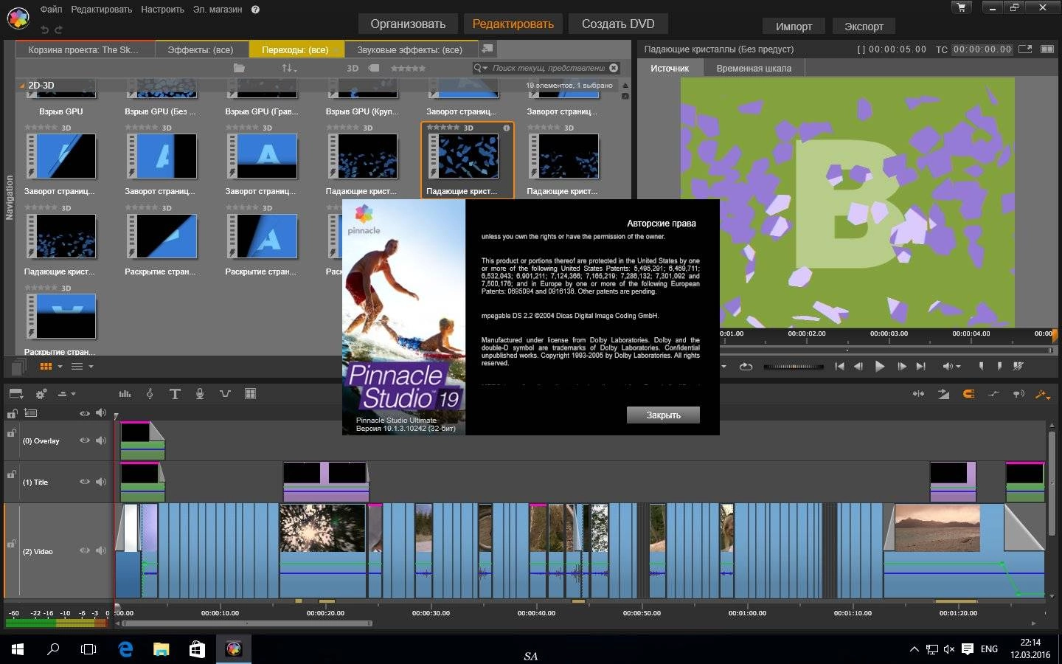Image resolution: width=1062 pixels, height=664 pixels.
Task: Toggle magnetic snapping magnet icon
Action: pos(968,394)
